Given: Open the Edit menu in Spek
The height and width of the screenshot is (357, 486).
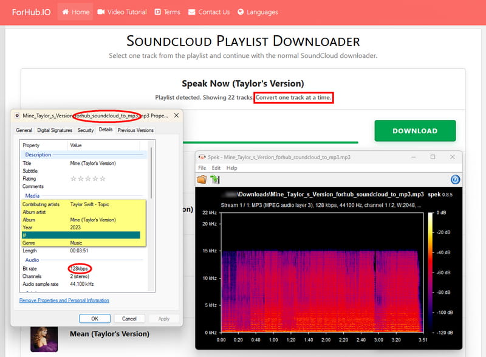Looking at the screenshot, I should [x=216, y=168].
